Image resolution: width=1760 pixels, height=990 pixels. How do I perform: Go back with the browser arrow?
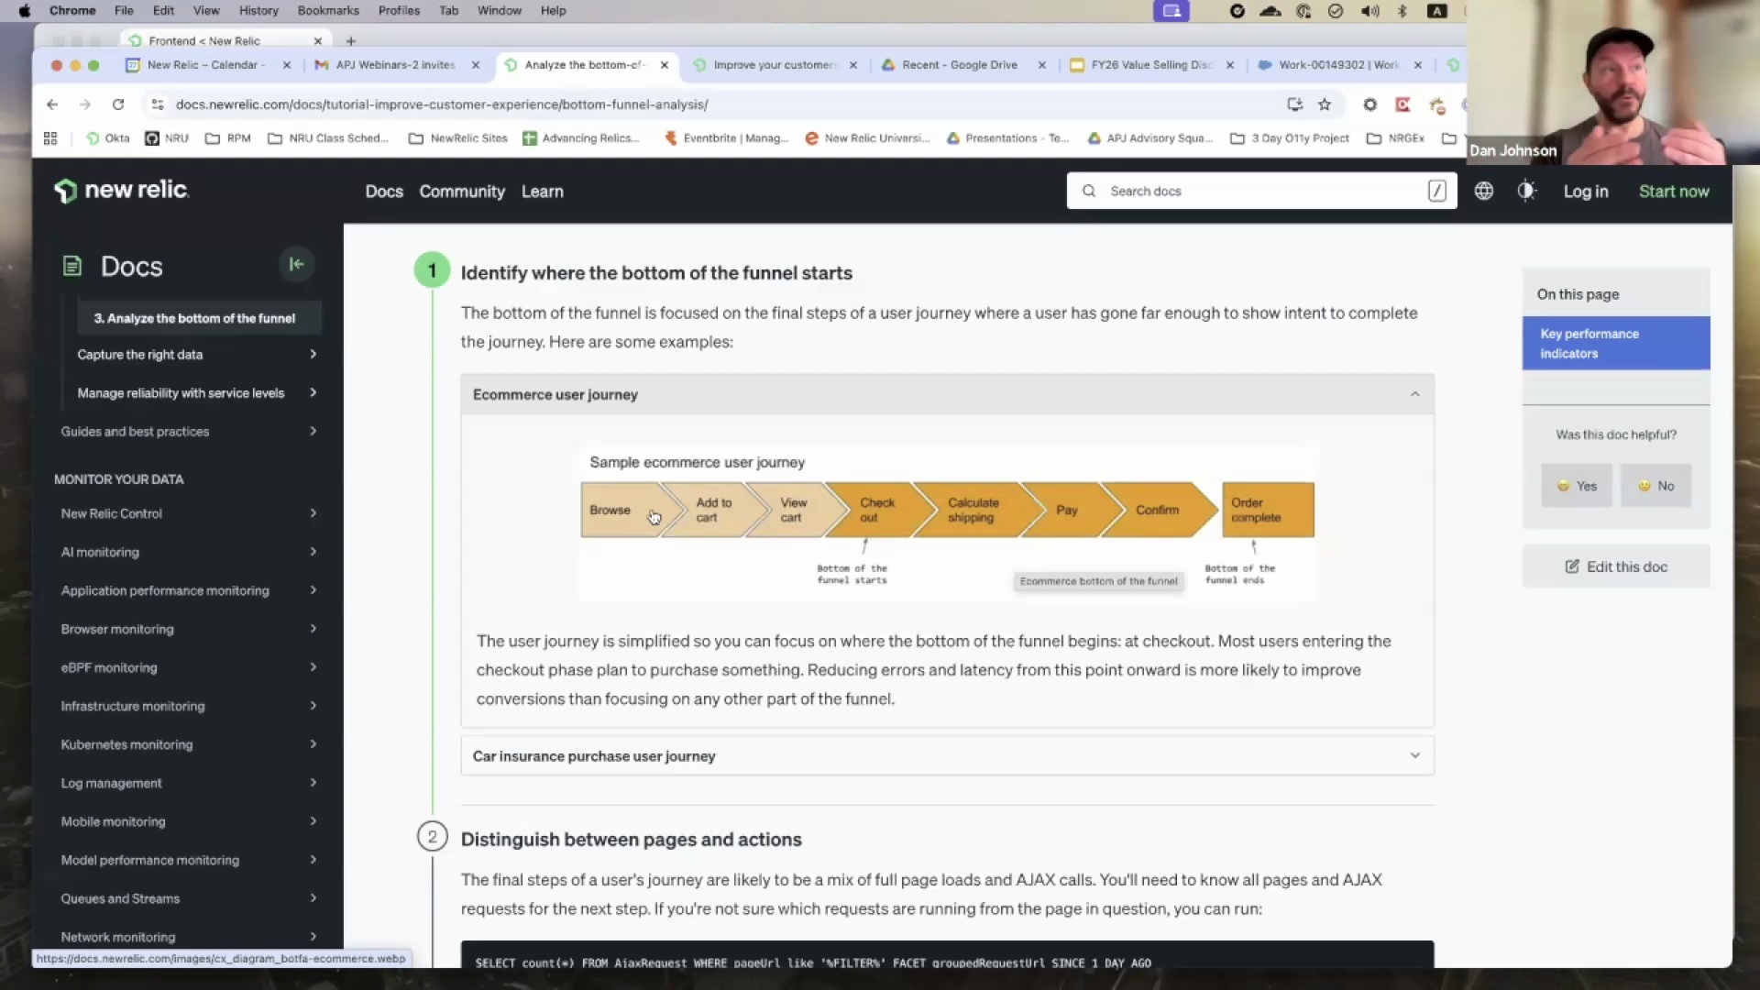pyautogui.click(x=52, y=104)
